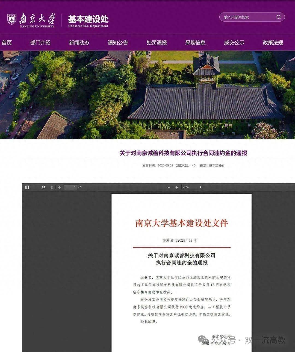The width and height of the screenshot is (295, 352).
Task: Open find-in-document search in PDF toolbar
Action: [43, 187]
